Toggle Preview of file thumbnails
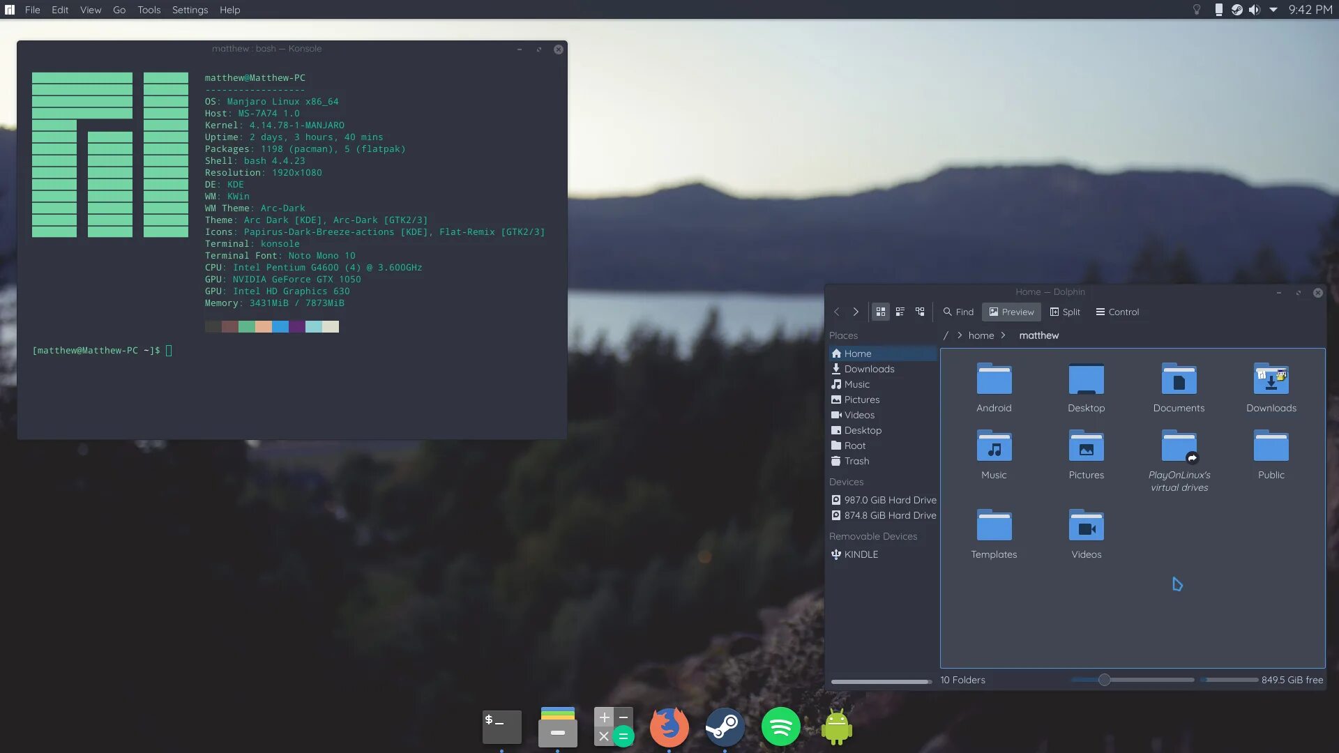The height and width of the screenshot is (753, 1339). 1011,312
